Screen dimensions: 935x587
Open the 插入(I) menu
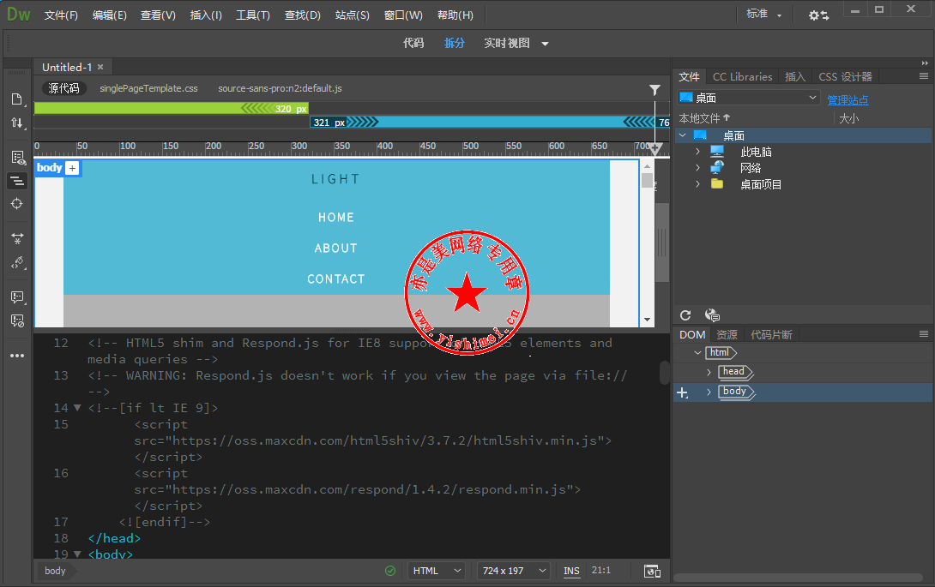[206, 15]
